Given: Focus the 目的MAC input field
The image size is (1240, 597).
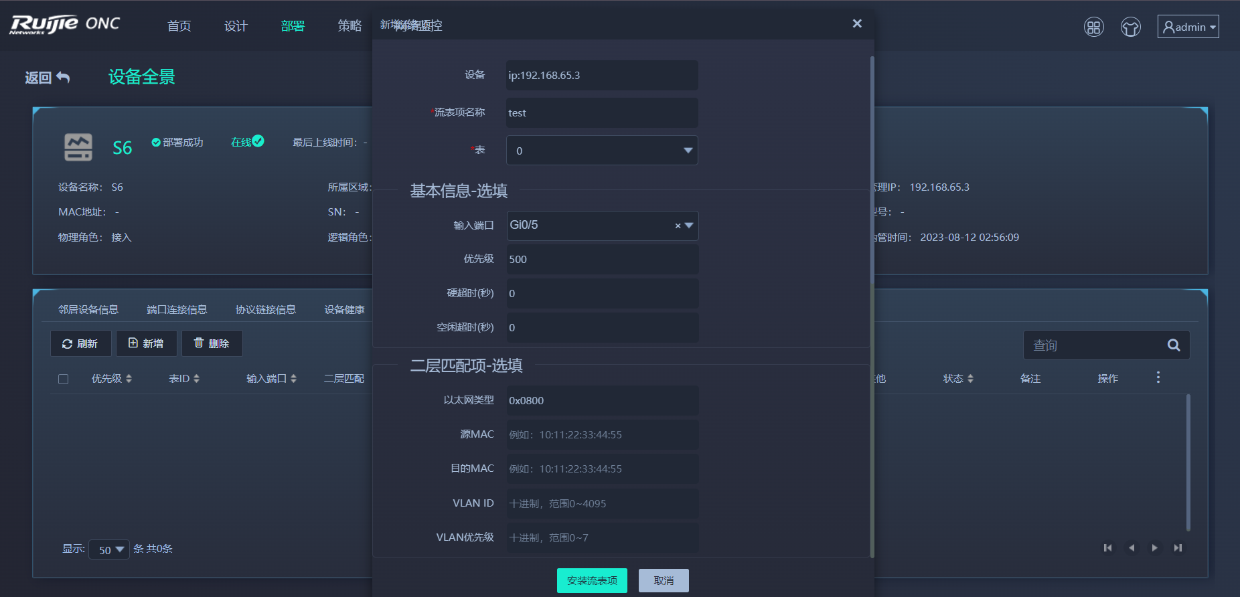Looking at the screenshot, I should click(602, 468).
